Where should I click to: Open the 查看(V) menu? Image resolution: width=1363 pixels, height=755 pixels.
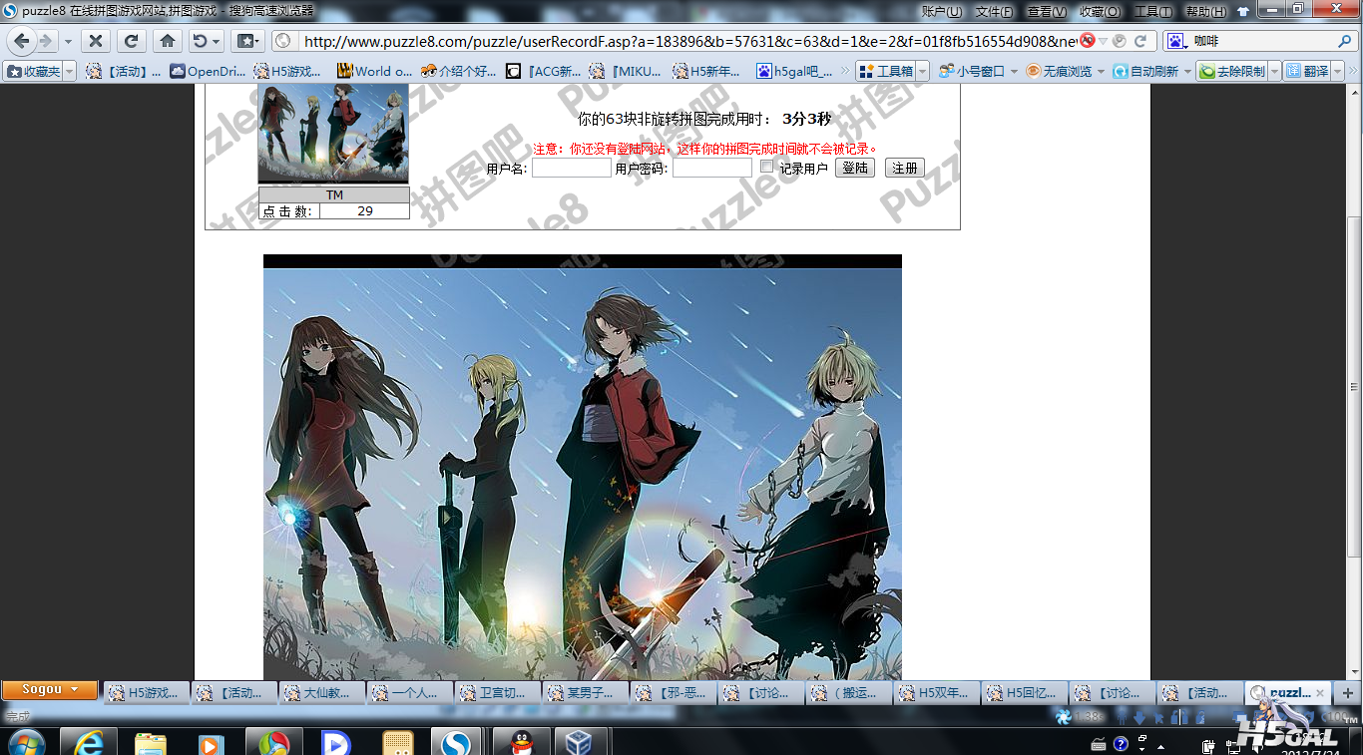tap(1046, 12)
